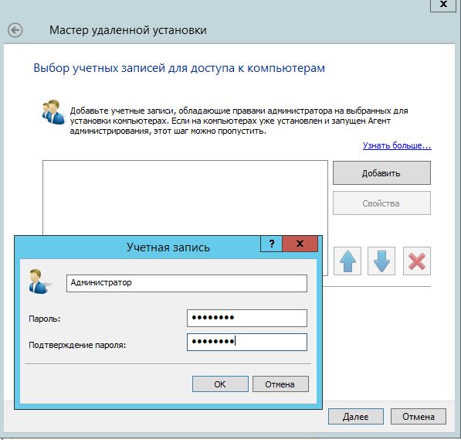Close the Учетная запись dialog with the red X

tap(300, 244)
